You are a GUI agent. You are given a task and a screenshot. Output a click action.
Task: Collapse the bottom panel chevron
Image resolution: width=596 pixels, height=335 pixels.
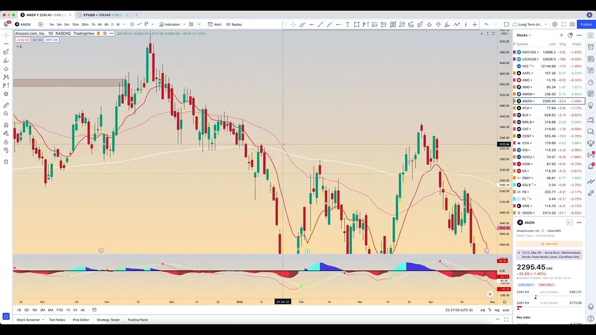pos(497,320)
